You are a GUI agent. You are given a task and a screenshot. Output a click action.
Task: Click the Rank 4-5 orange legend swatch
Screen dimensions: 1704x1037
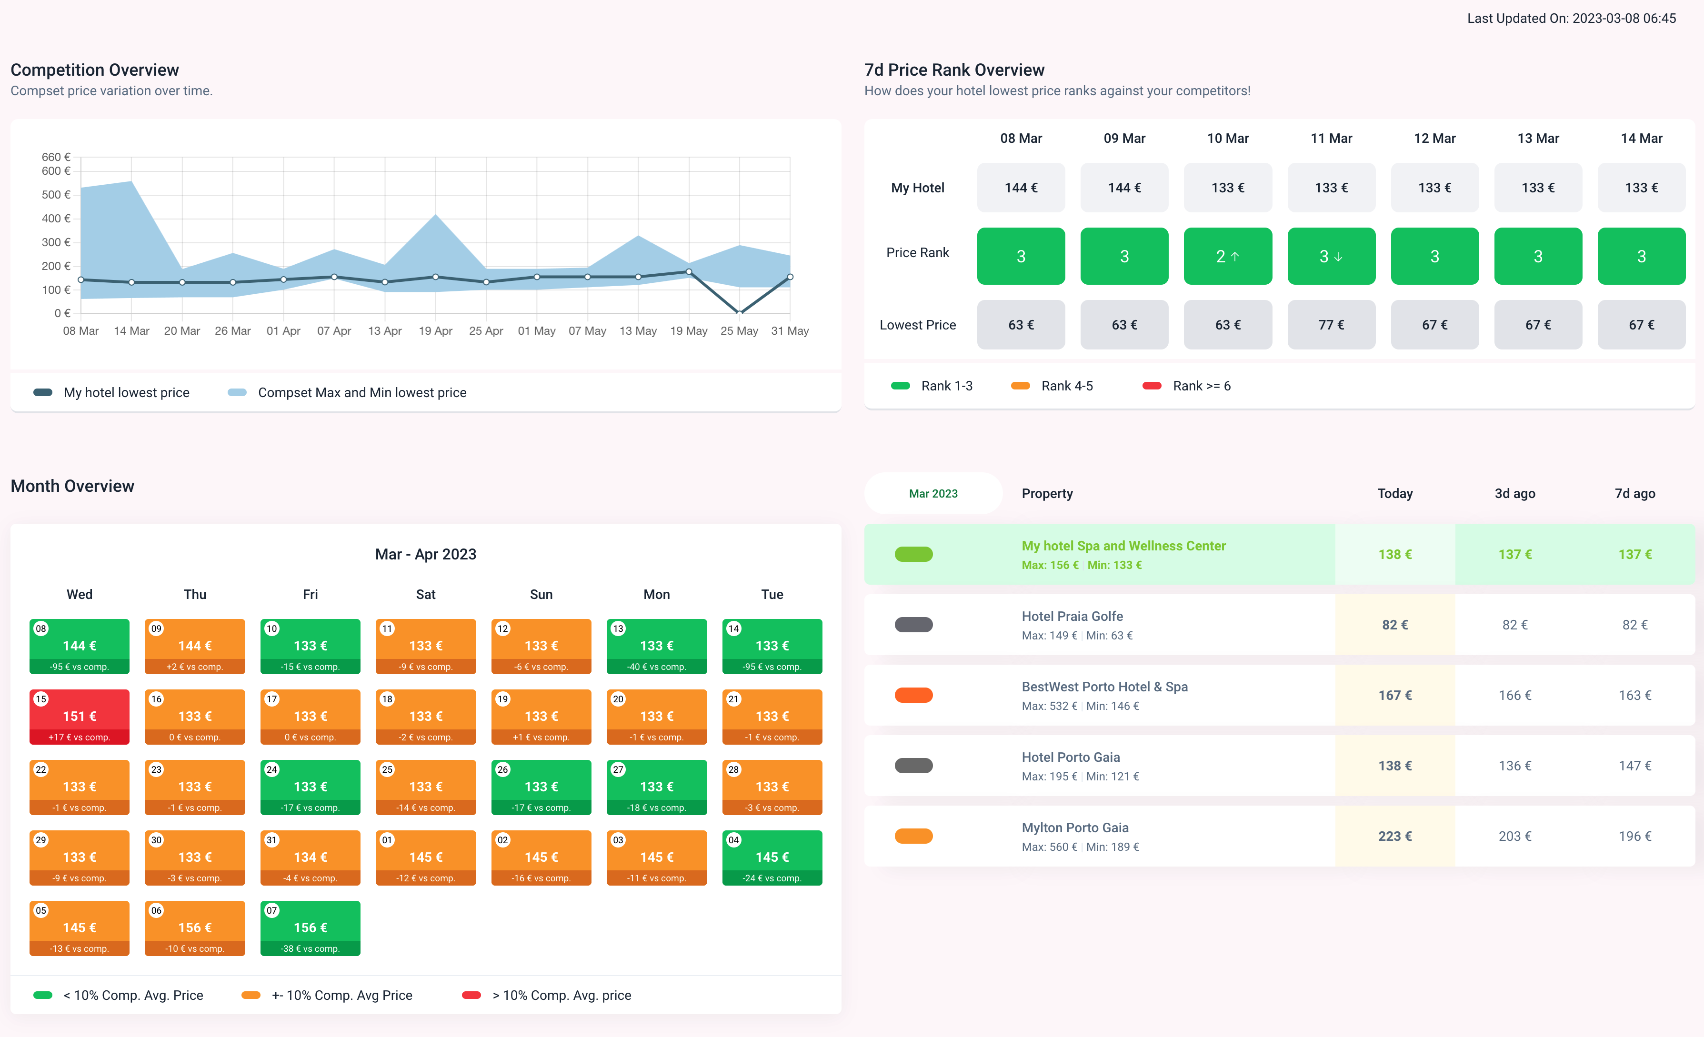click(1021, 386)
